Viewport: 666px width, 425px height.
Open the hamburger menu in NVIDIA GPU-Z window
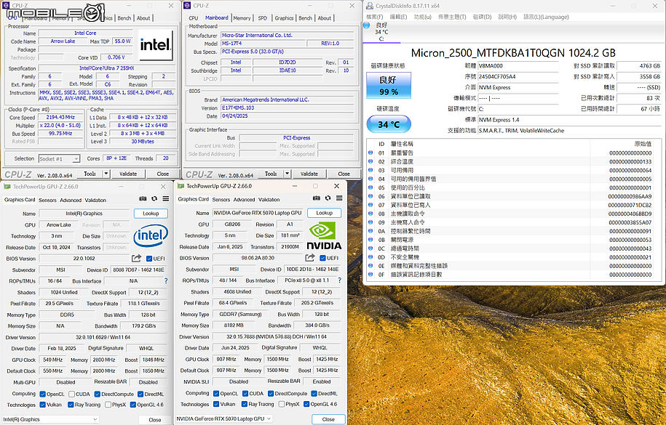pos(339,198)
